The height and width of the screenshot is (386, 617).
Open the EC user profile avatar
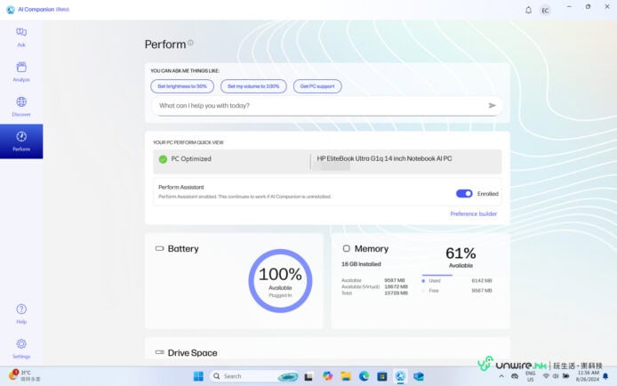pos(545,10)
